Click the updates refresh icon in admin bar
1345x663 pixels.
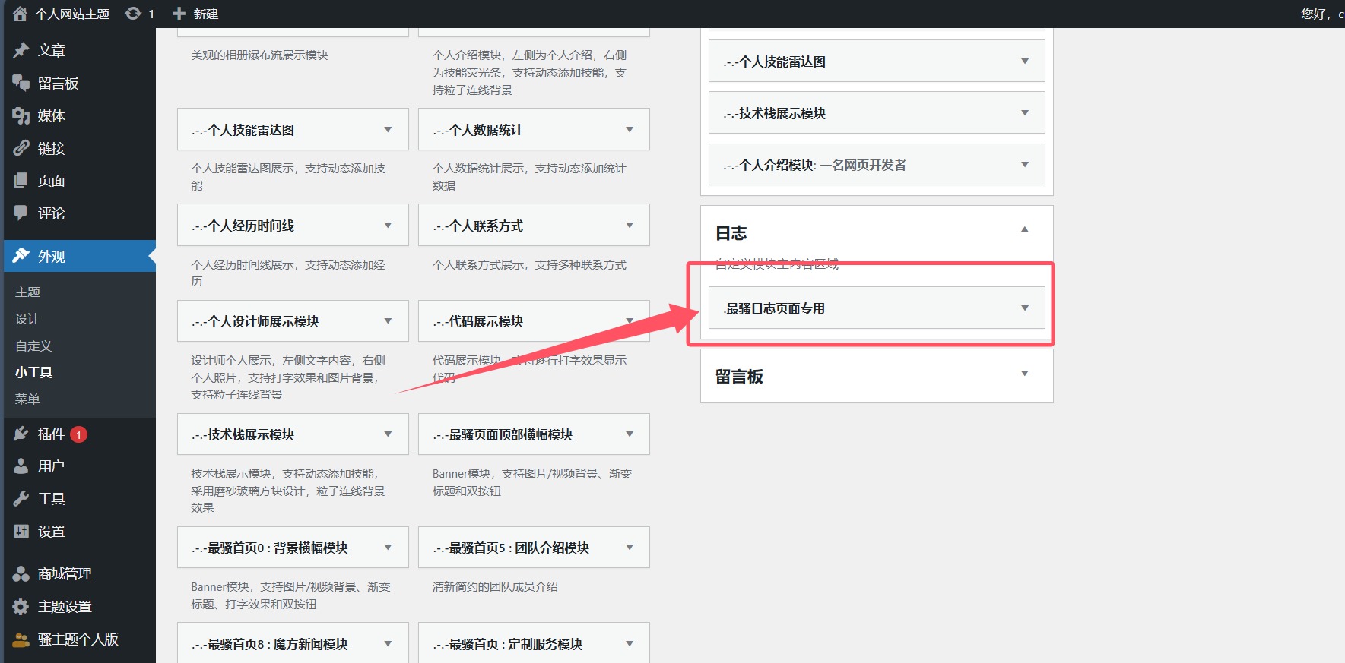click(x=133, y=14)
